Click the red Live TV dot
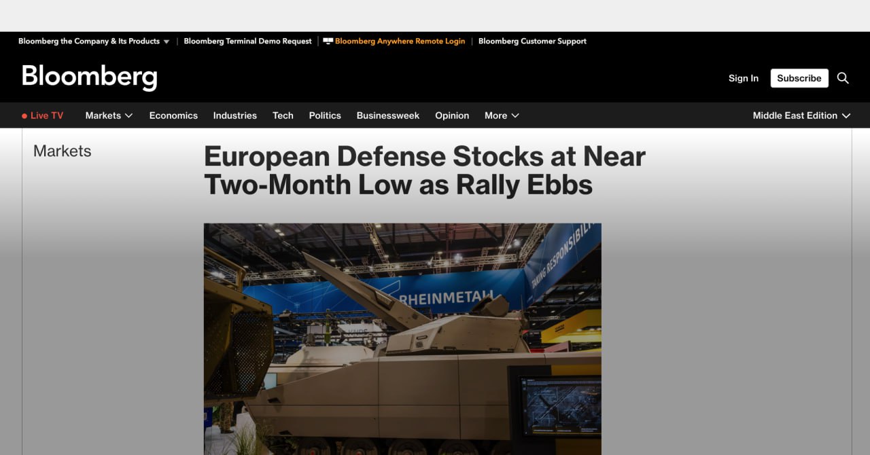870x455 pixels. [x=24, y=116]
